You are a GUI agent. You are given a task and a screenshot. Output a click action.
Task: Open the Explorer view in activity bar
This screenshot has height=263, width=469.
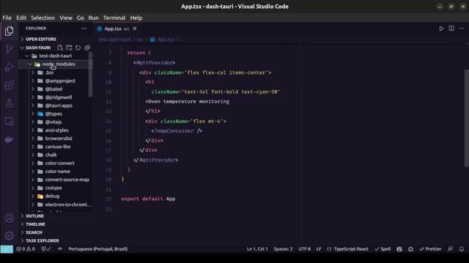[x=10, y=31]
